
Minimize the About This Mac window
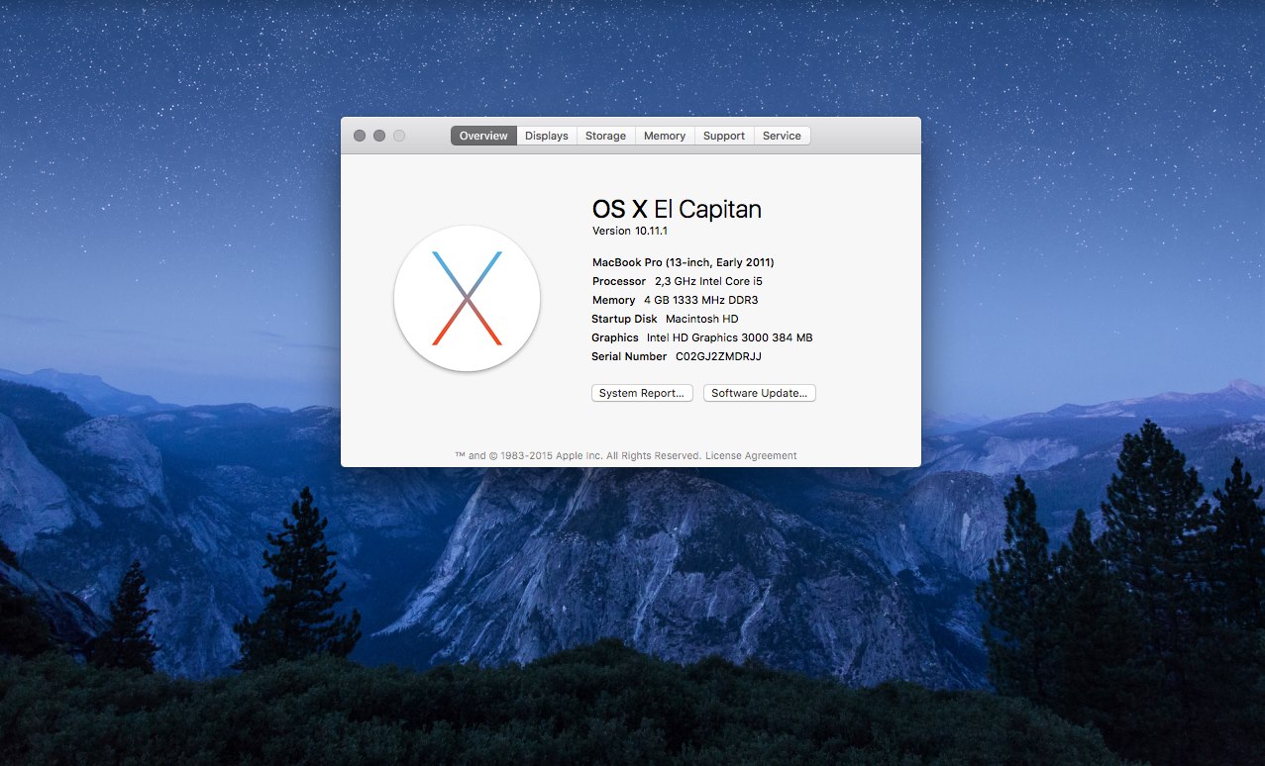(x=379, y=136)
